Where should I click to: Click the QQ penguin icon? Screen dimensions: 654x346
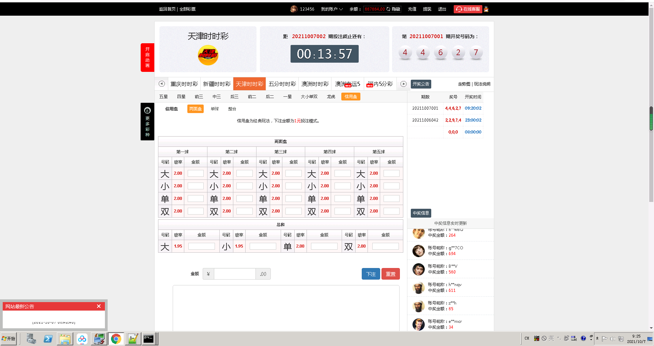[486, 9]
